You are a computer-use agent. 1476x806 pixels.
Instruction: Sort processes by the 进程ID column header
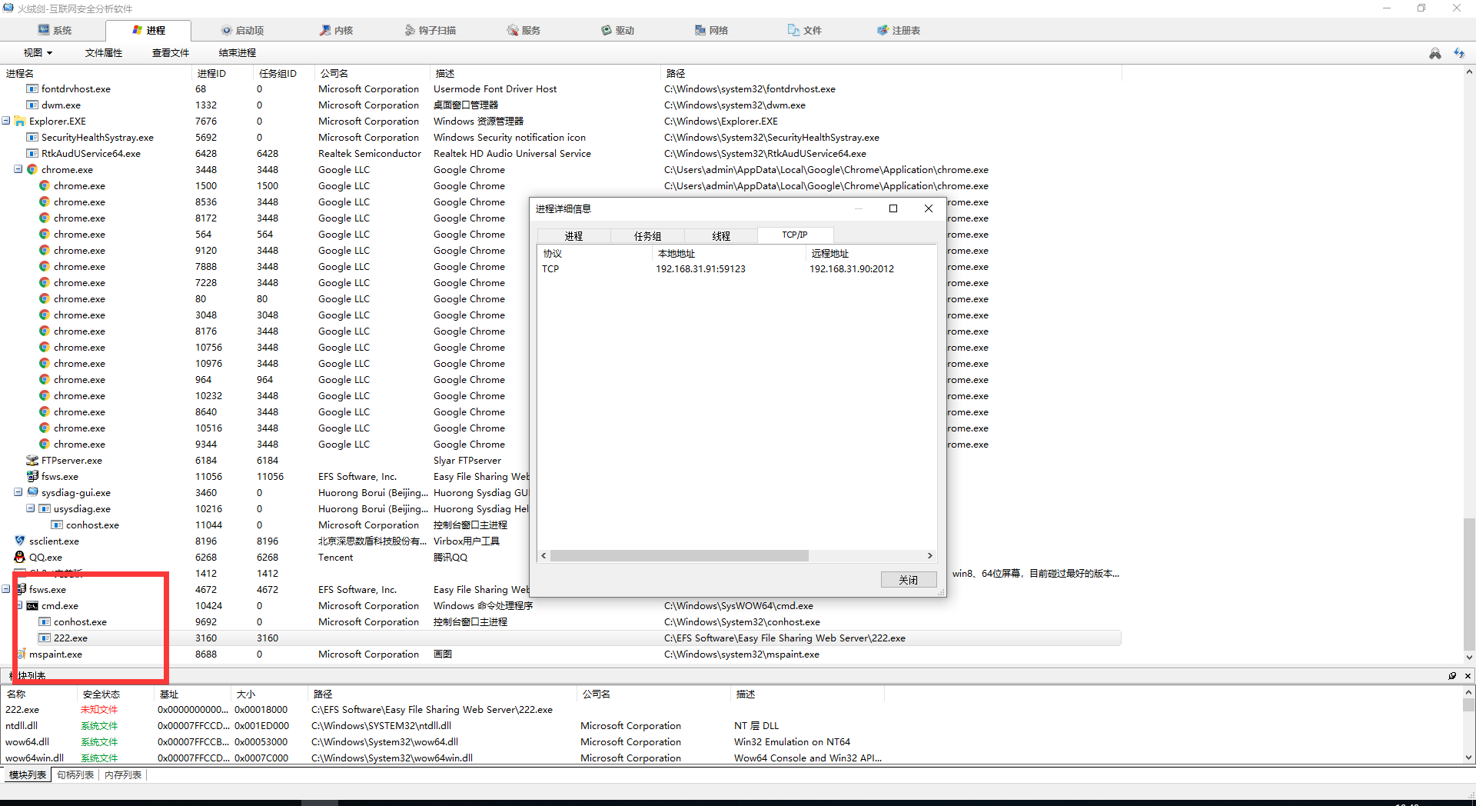click(222, 74)
